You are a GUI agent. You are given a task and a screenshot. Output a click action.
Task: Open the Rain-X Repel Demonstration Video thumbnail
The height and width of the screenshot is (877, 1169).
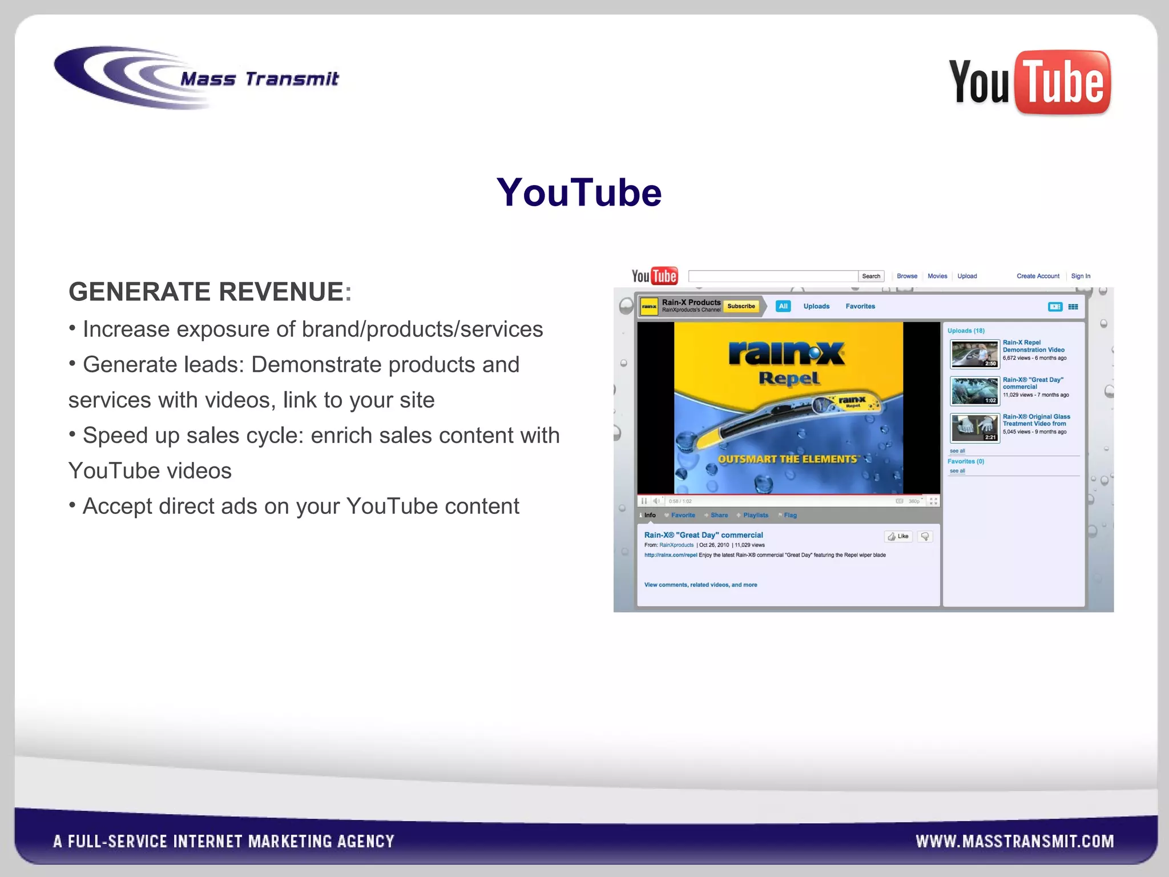974,354
